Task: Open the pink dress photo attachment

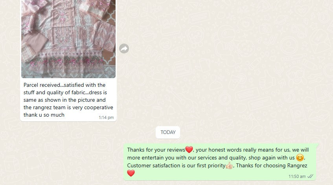Action: (x=68, y=39)
